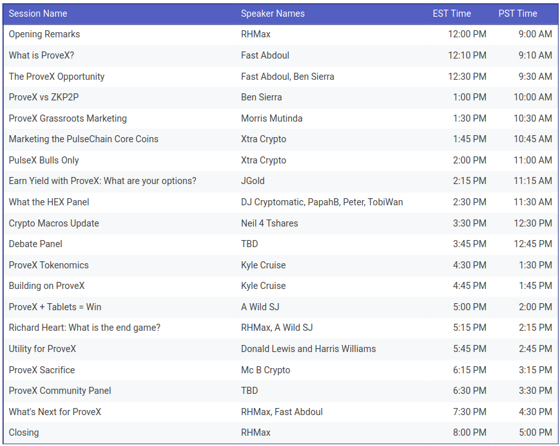Click the 3:45 PM EST time cell
This screenshot has height=446, width=560.
pyautogui.click(x=470, y=244)
